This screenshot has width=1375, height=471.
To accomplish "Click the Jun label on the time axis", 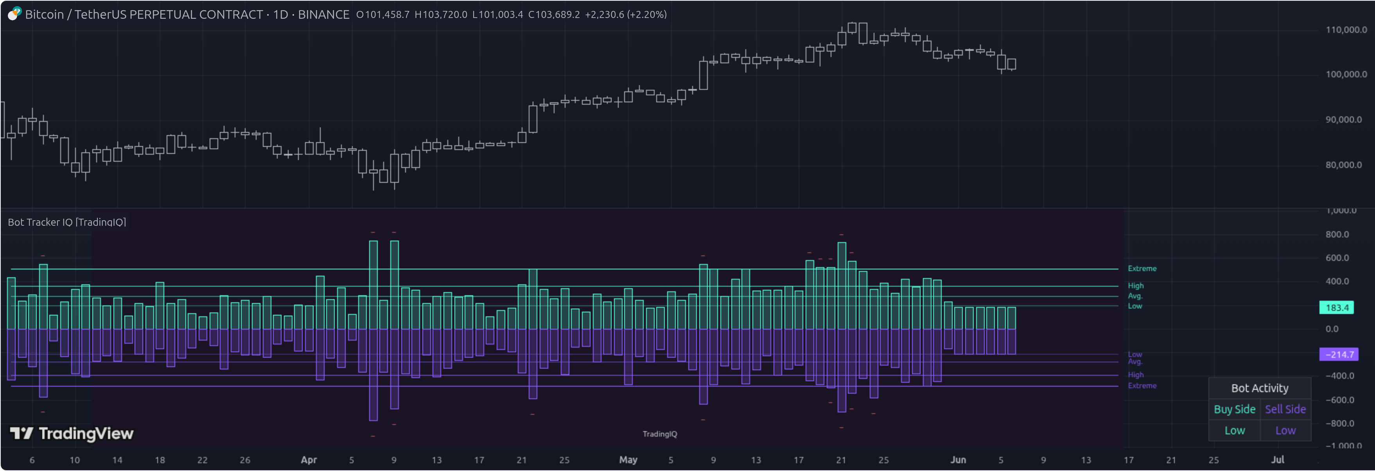I will pos(958,460).
